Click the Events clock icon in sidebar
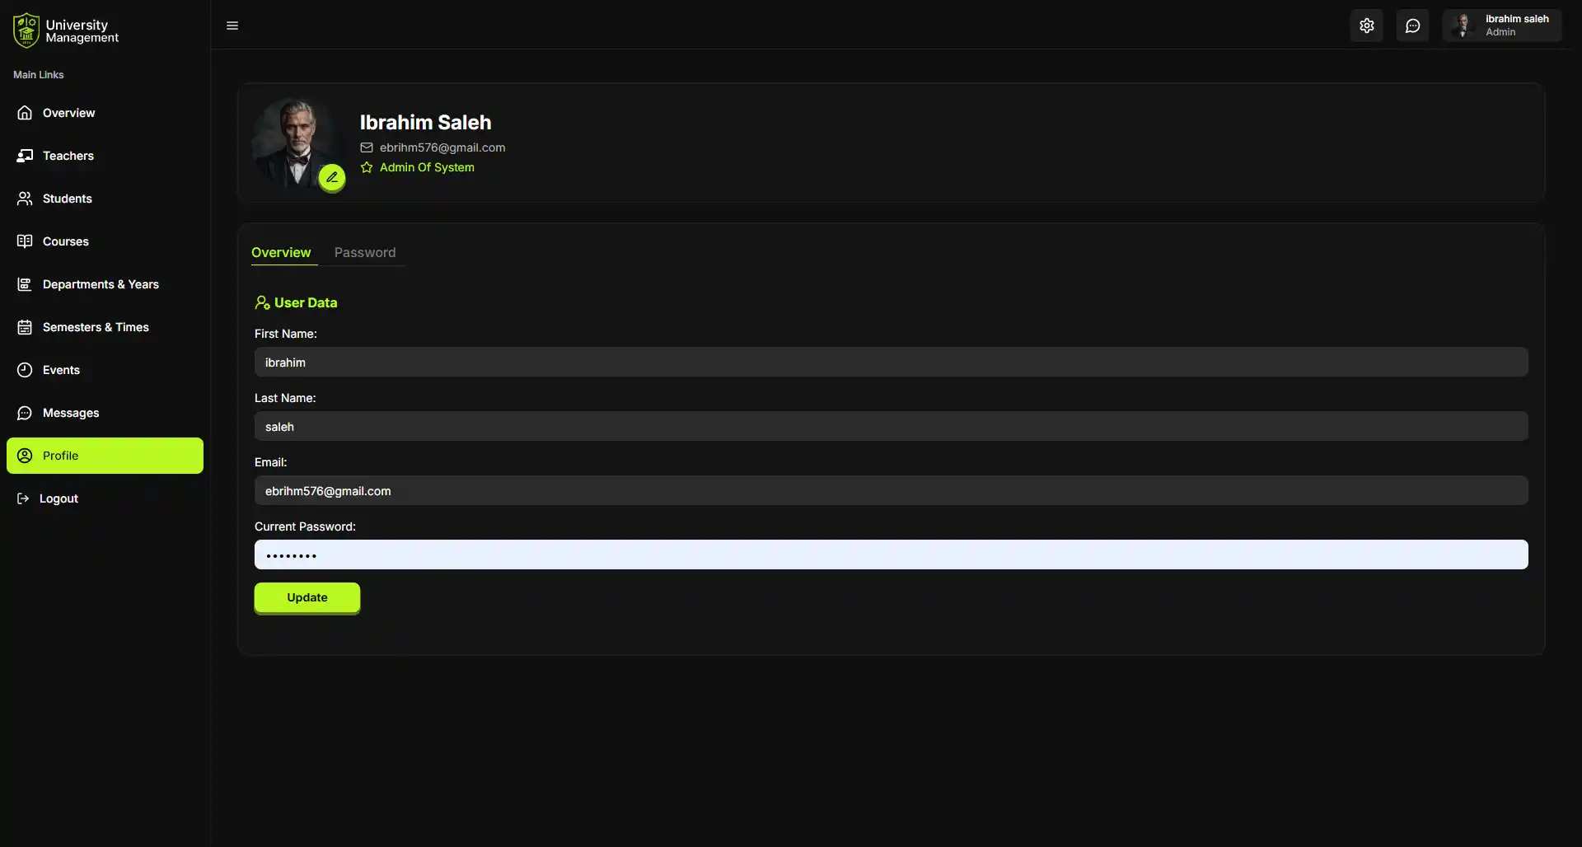This screenshot has width=1582, height=847. pyautogui.click(x=25, y=370)
